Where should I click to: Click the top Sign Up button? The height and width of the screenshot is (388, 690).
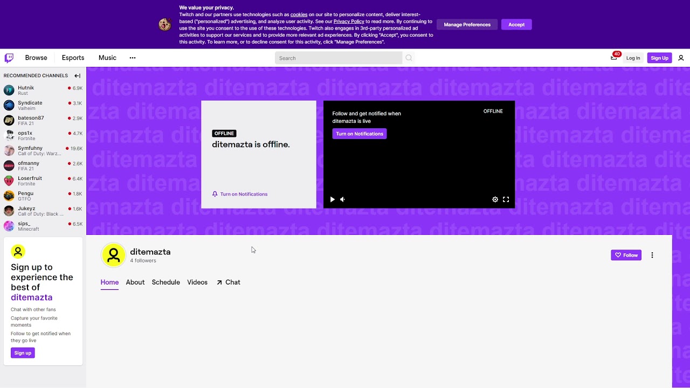[659, 58]
